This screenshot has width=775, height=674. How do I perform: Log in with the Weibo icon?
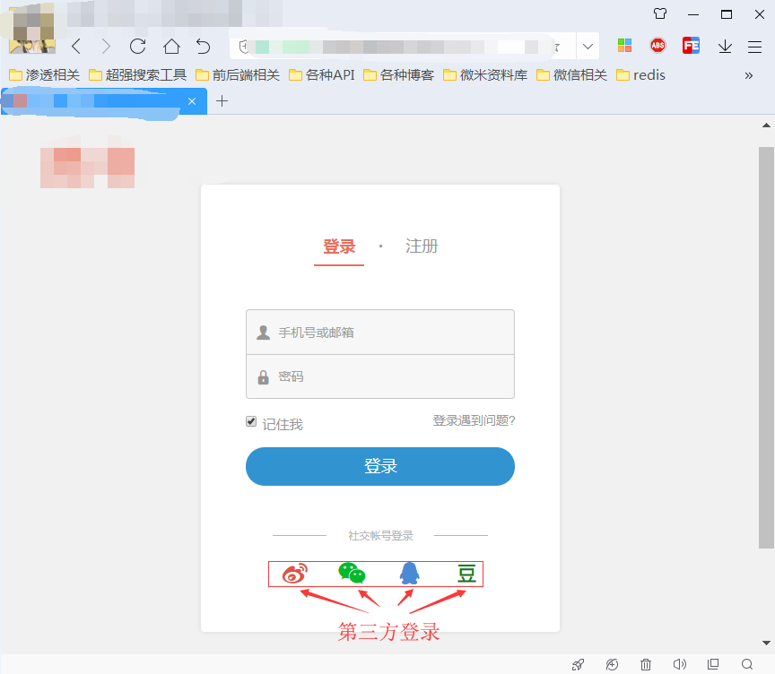(x=295, y=574)
